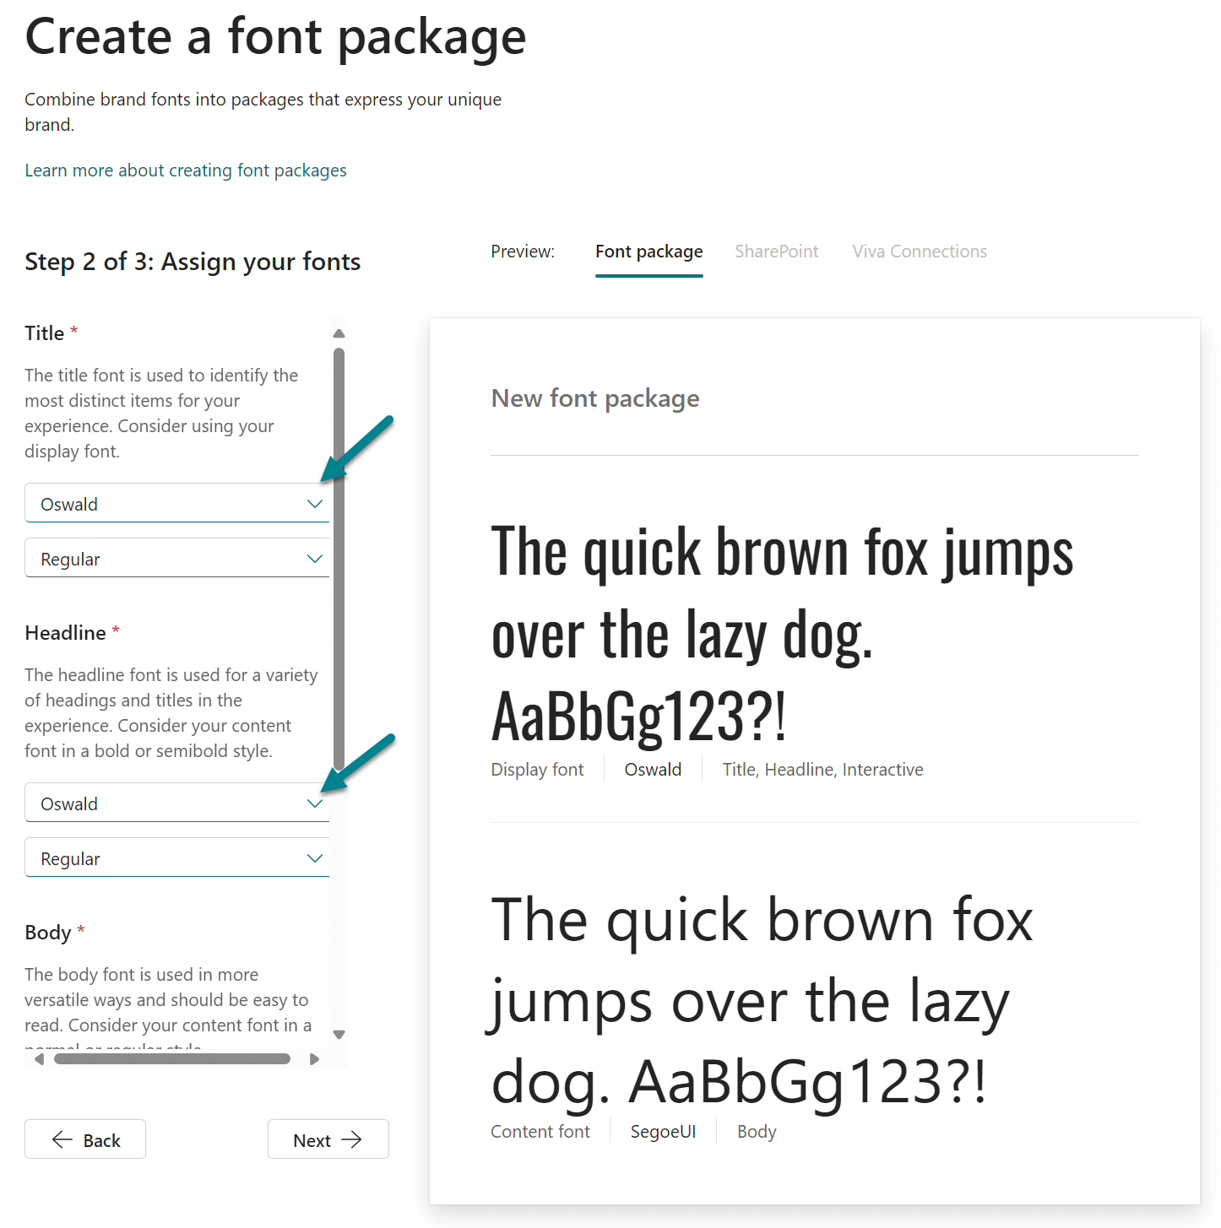This screenshot has width=1221, height=1228.
Task: Switch to the Viva Connections preview tab
Action: pyautogui.click(x=919, y=251)
